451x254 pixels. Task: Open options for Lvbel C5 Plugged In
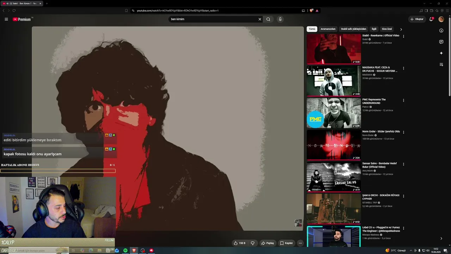click(x=403, y=228)
